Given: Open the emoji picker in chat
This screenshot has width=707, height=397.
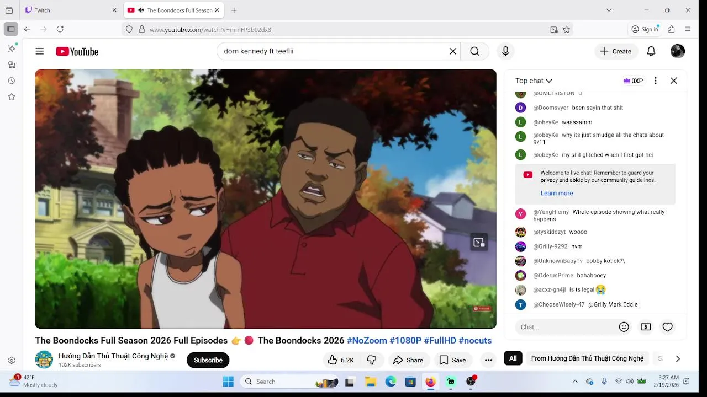Looking at the screenshot, I should 624,327.
